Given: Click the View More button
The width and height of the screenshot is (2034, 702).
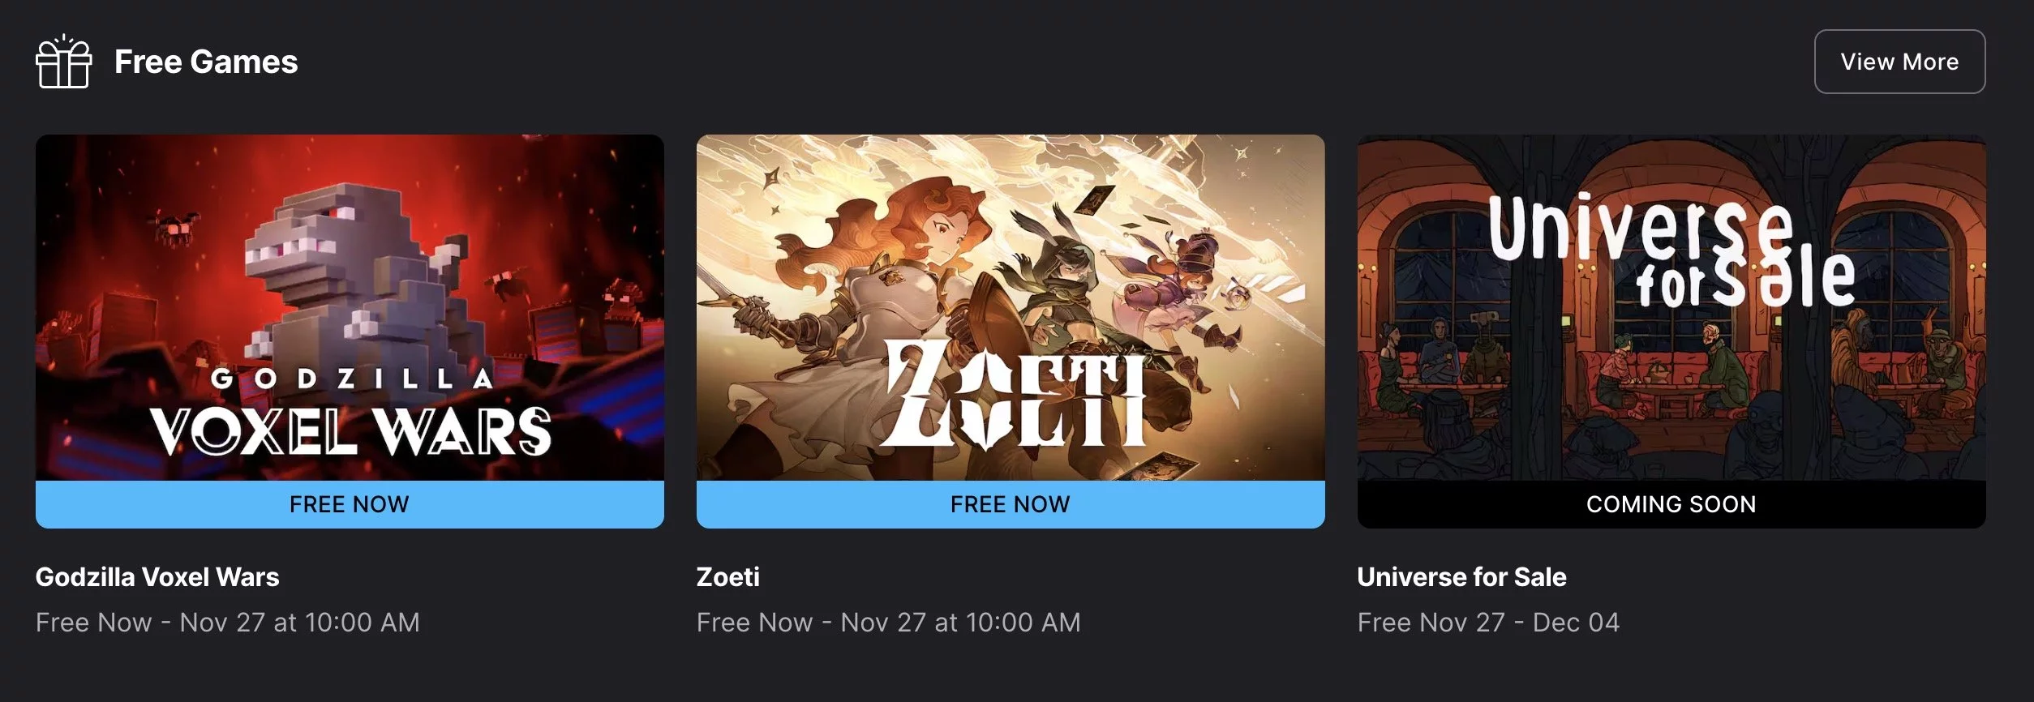Looking at the screenshot, I should coord(1899,62).
